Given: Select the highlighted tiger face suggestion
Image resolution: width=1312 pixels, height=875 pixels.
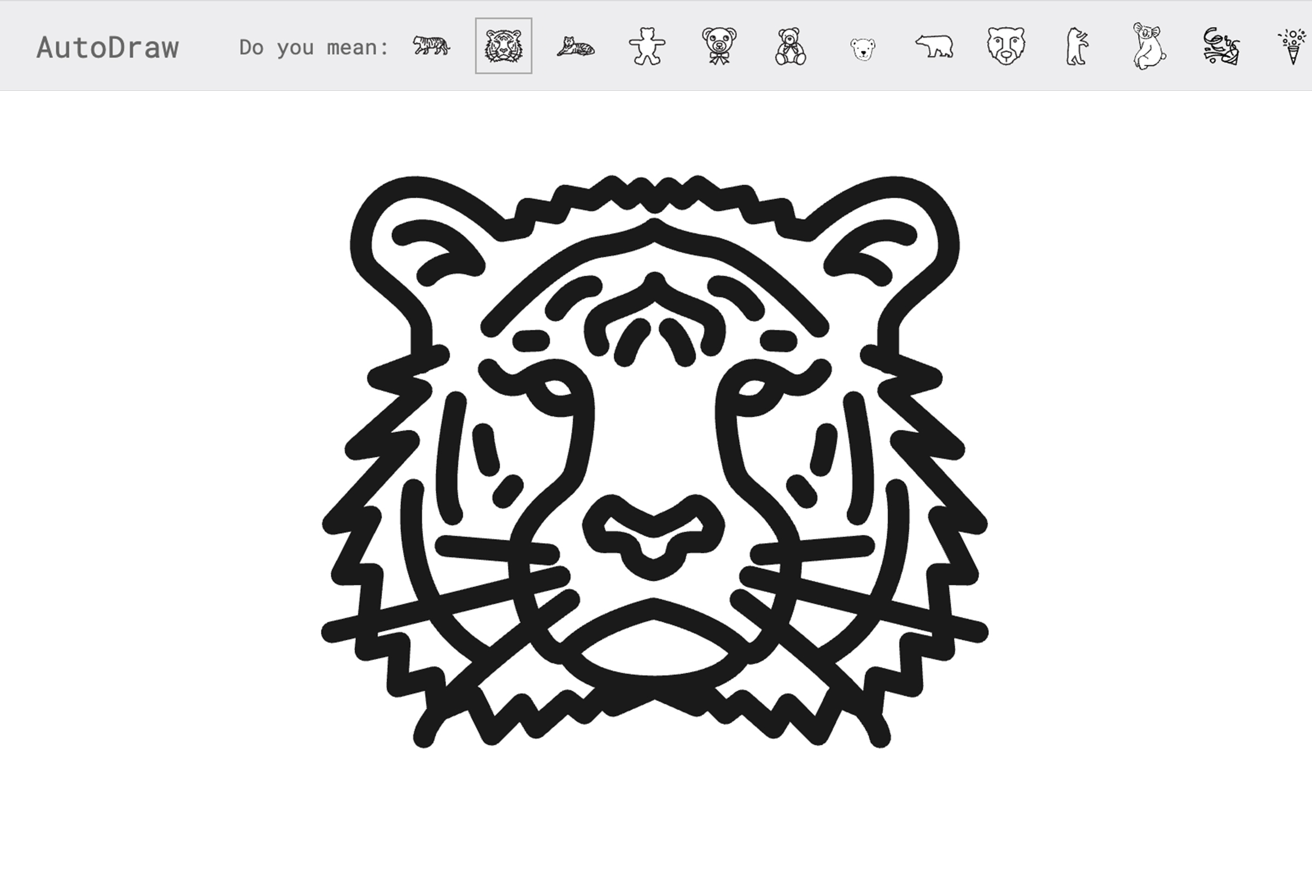Looking at the screenshot, I should click(x=503, y=46).
